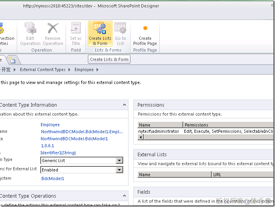Click the 1.0.0.1 version link
The width and height of the screenshot is (275, 207).
click(x=47, y=146)
